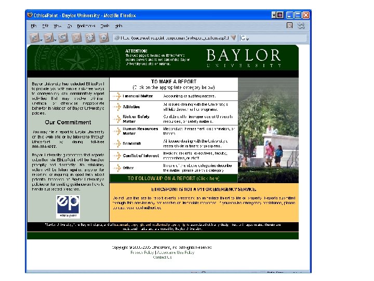Reload the page with the refresh icon
This screenshot has height=281, width=374.
coord(63,37)
